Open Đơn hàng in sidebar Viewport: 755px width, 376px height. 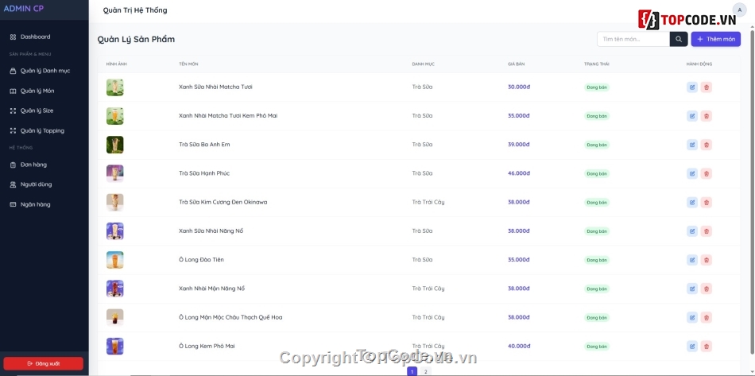(x=33, y=165)
